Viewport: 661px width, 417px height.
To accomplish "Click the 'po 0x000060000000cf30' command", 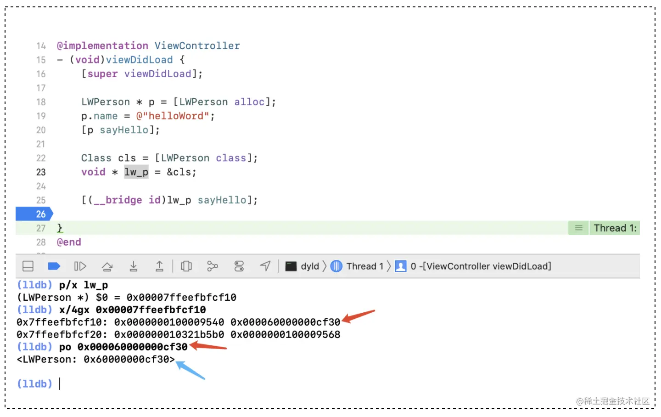I will pyautogui.click(x=123, y=347).
